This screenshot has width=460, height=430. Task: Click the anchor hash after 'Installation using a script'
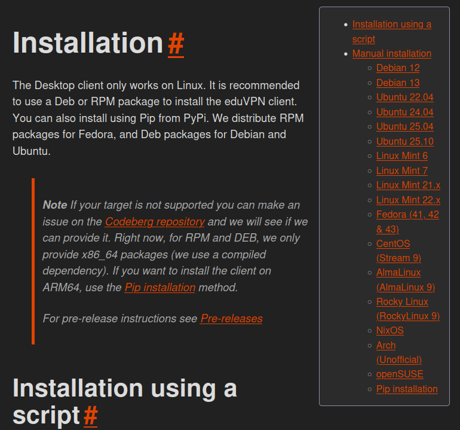click(x=90, y=415)
